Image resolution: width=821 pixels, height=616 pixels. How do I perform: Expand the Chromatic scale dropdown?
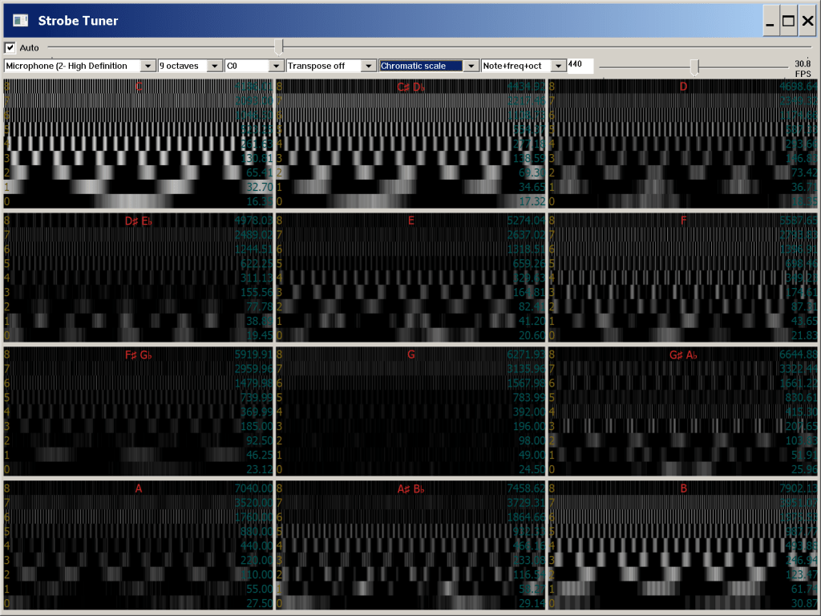pyautogui.click(x=471, y=66)
